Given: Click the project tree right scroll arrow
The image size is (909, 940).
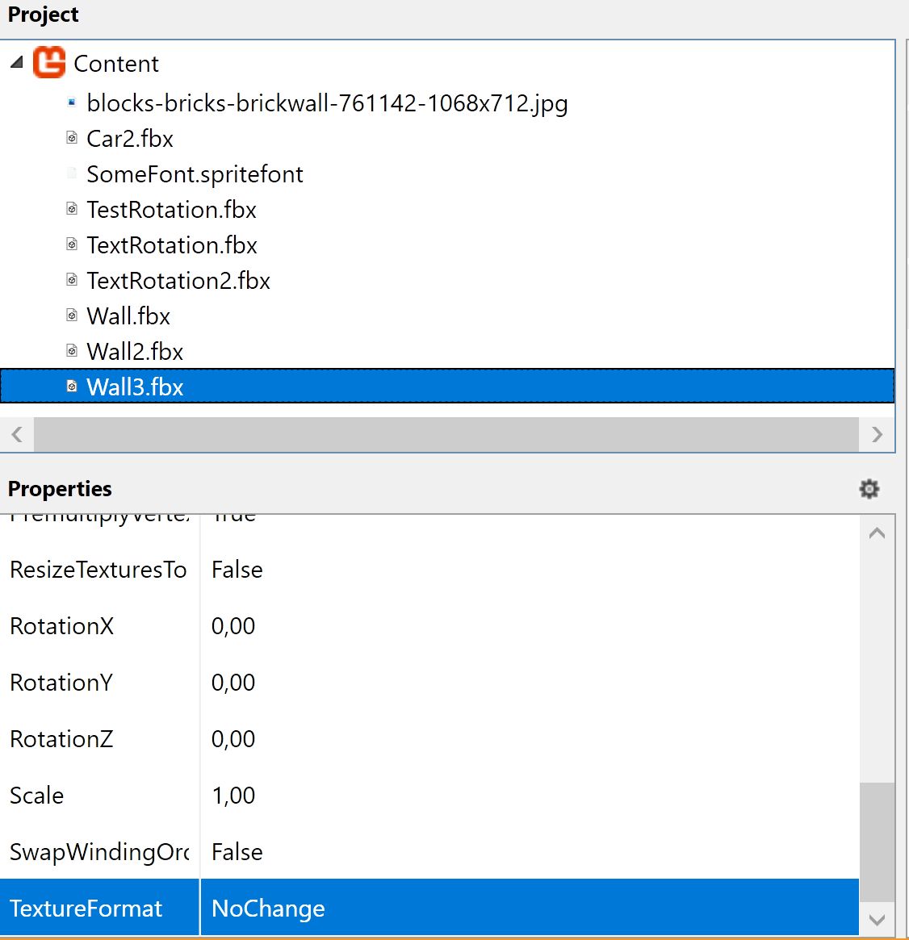Looking at the screenshot, I should [877, 434].
